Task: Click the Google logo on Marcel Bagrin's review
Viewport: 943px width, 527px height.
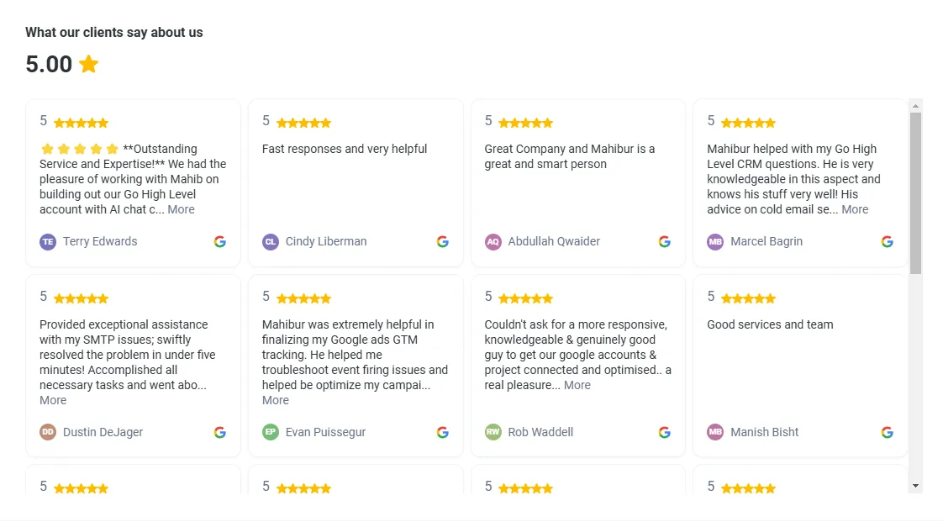Action: pos(888,241)
